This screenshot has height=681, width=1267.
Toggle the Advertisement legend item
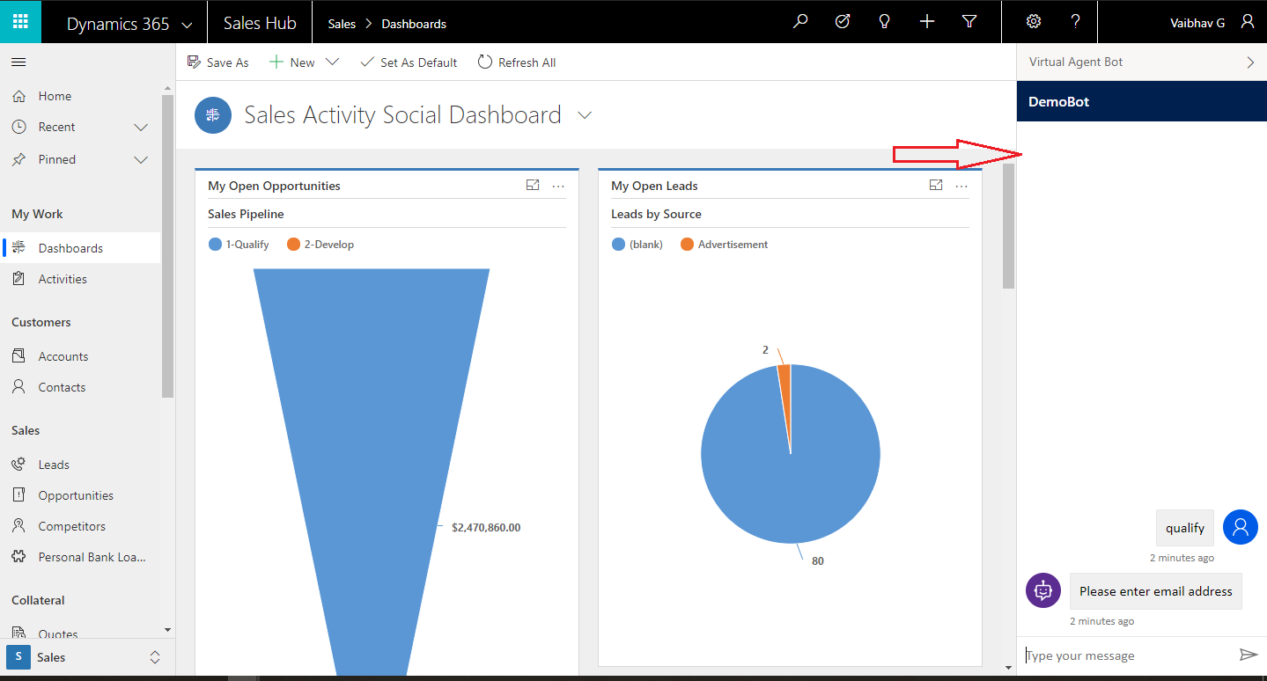coord(724,245)
